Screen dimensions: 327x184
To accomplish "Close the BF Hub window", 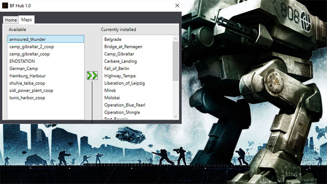I will pyautogui.click(x=177, y=5).
